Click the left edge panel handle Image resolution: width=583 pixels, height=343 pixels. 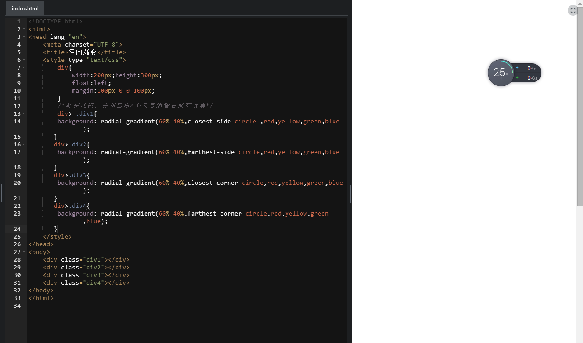click(x=2, y=193)
